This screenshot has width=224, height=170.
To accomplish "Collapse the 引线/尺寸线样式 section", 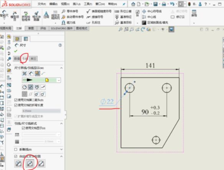I will coord(61,124).
